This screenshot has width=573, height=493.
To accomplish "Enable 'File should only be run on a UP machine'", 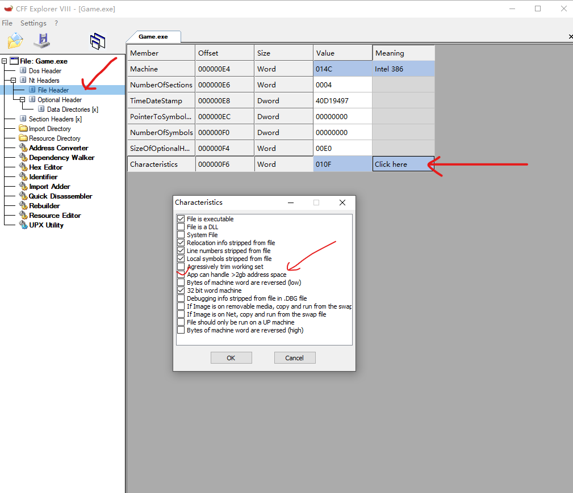I will (x=181, y=322).
